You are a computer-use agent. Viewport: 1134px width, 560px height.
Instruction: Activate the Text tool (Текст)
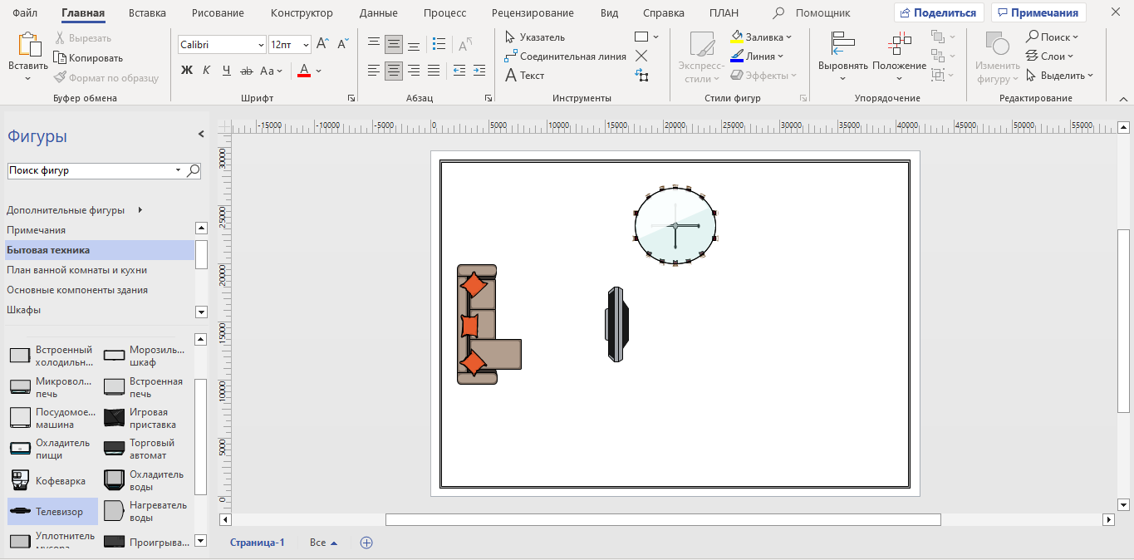524,76
